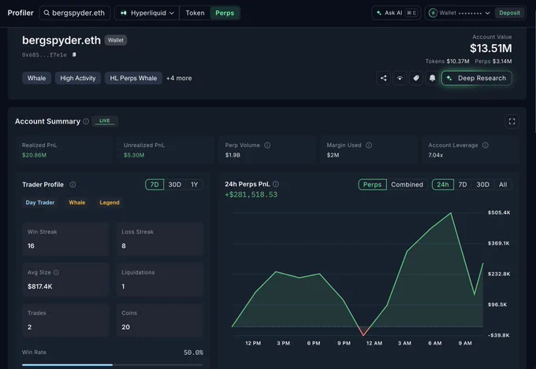536x369 pixels.
Task: Click the share icon
Action: [384, 78]
